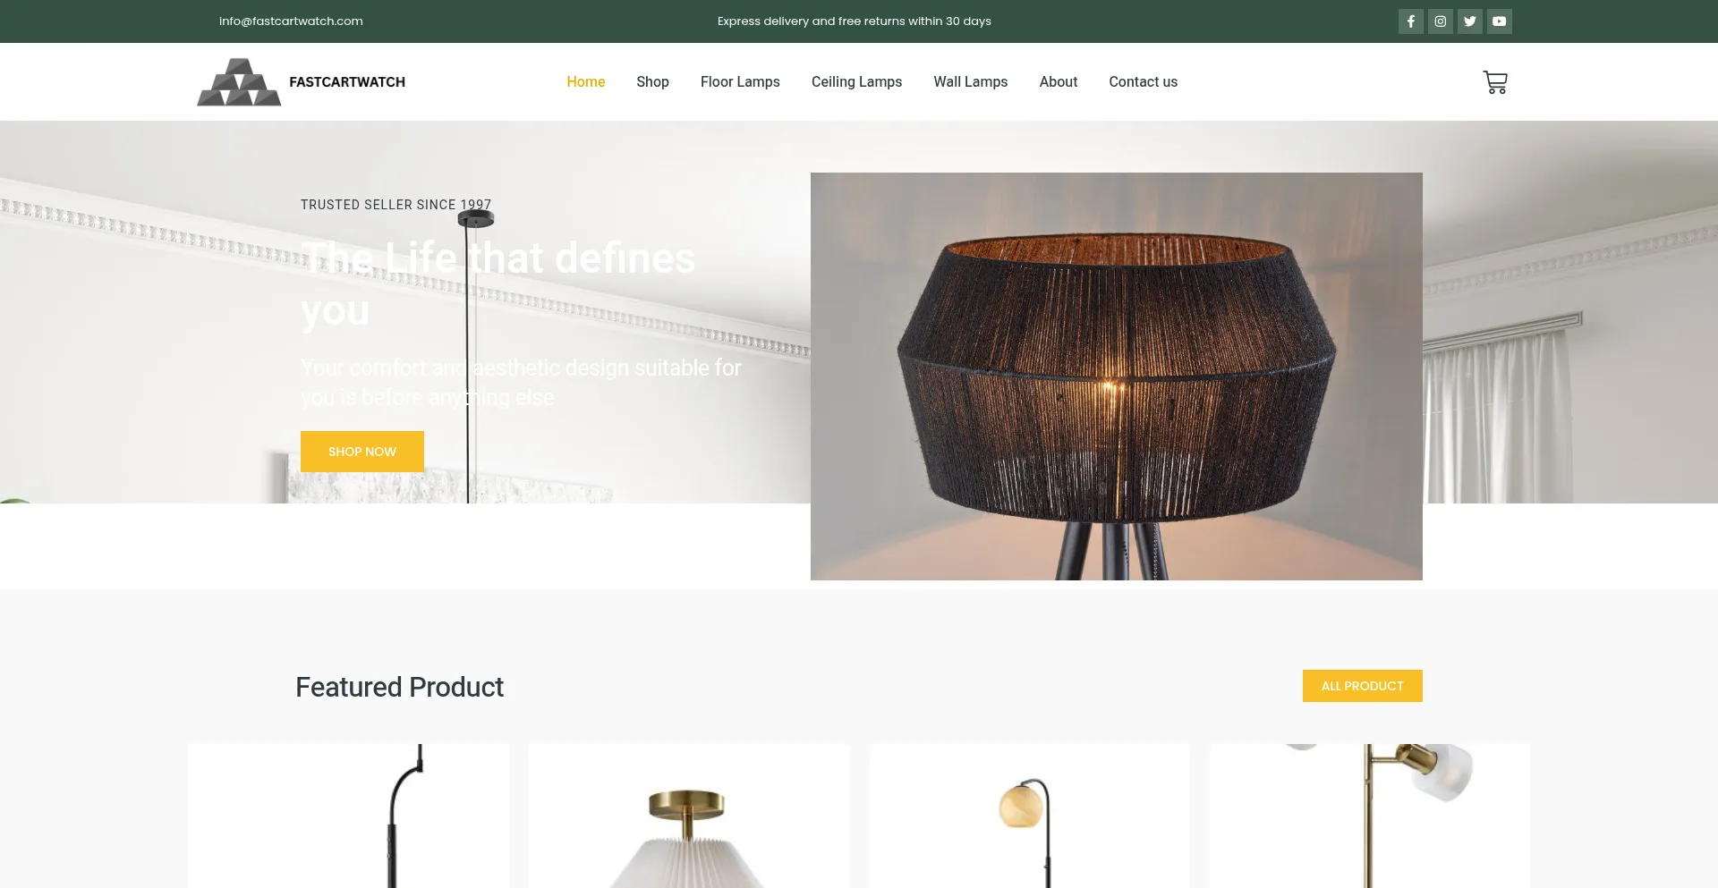Select the Wall Lamps menu item

pyautogui.click(x=970, y=81)
